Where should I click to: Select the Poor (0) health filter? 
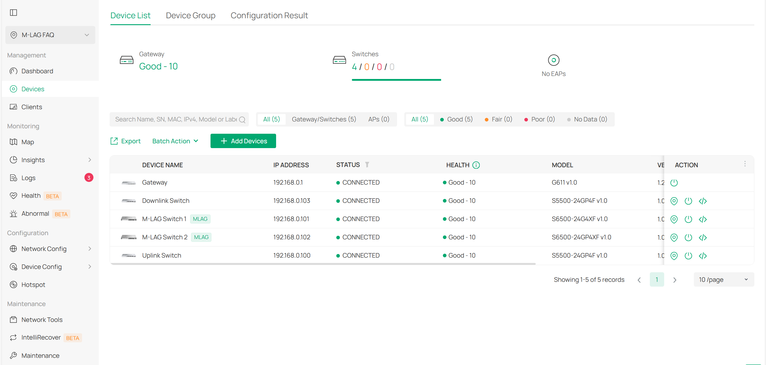click(539, 119)
